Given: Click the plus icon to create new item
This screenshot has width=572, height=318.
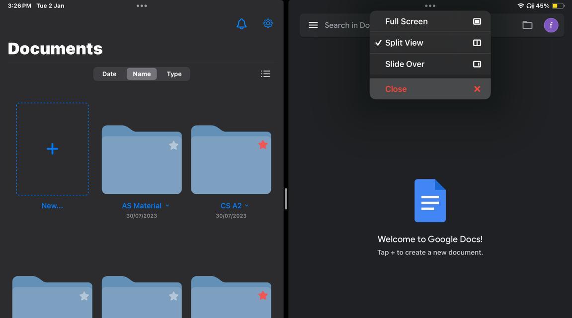Looking at the screenshot, I should pos(52,149).
